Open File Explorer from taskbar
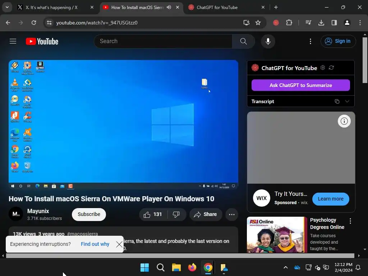This screenshot has height=276, width=368. click(x=176, y=267)
